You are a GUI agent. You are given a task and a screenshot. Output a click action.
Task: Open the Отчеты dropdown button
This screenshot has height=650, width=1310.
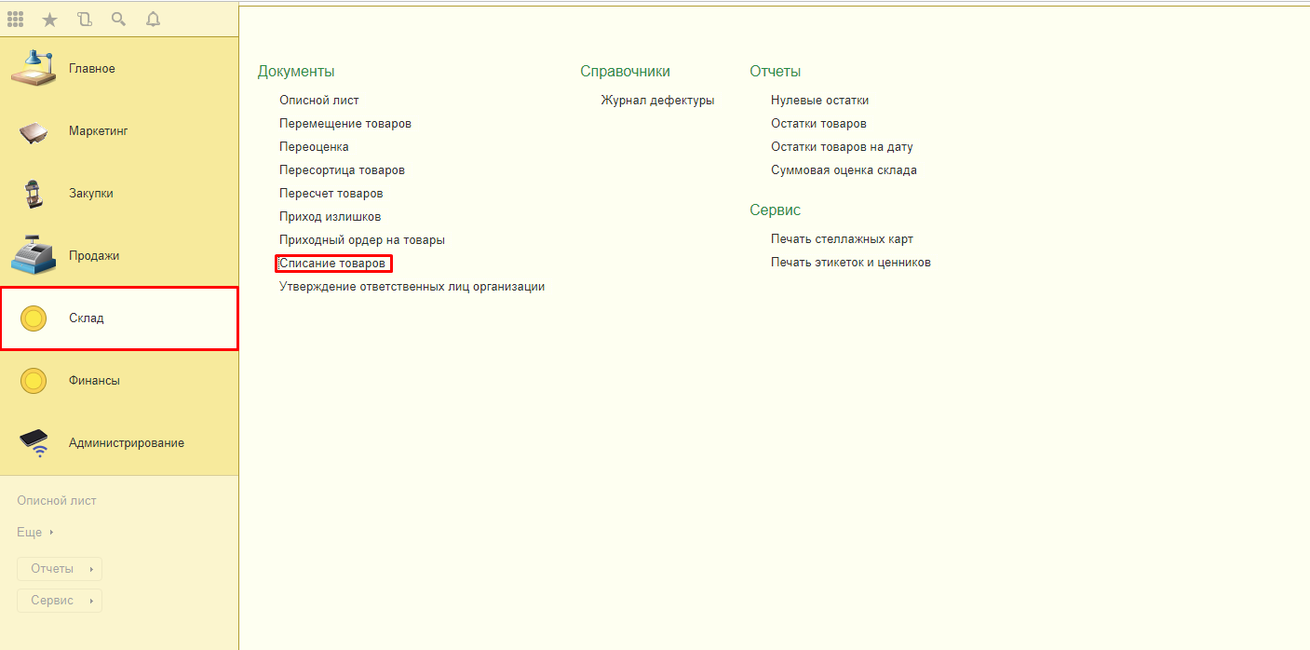pos(60,569)
